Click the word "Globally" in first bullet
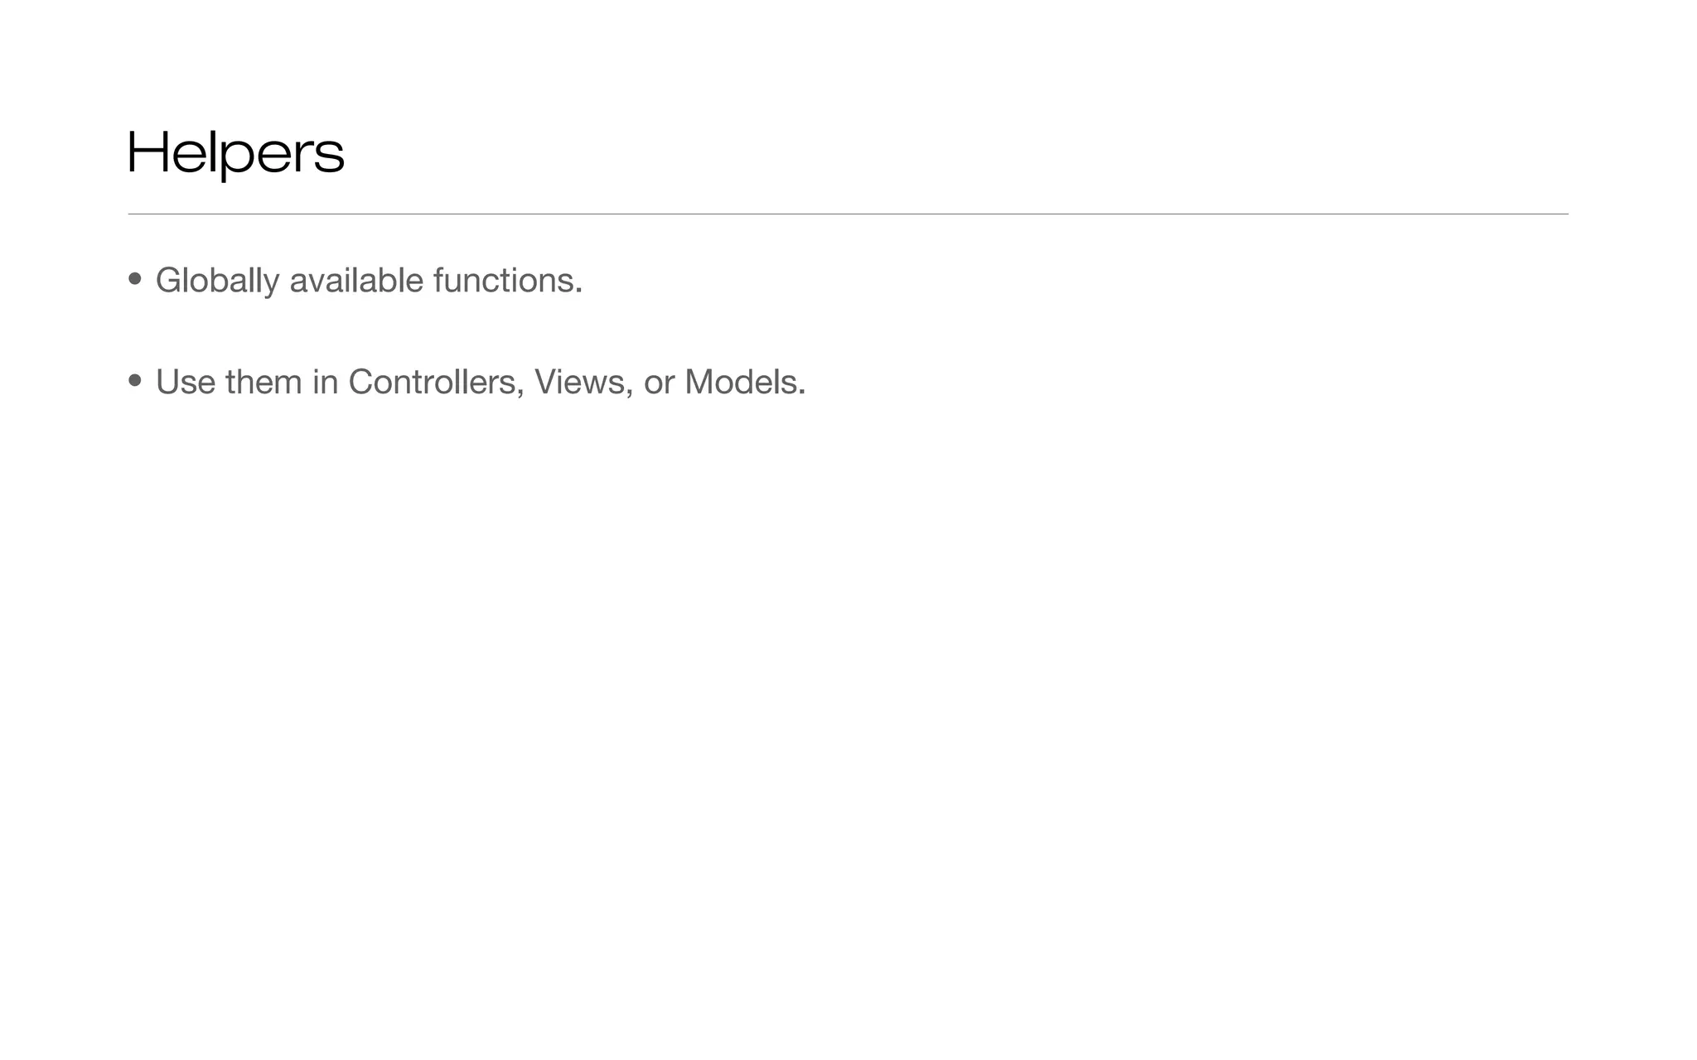 [218, 281]
